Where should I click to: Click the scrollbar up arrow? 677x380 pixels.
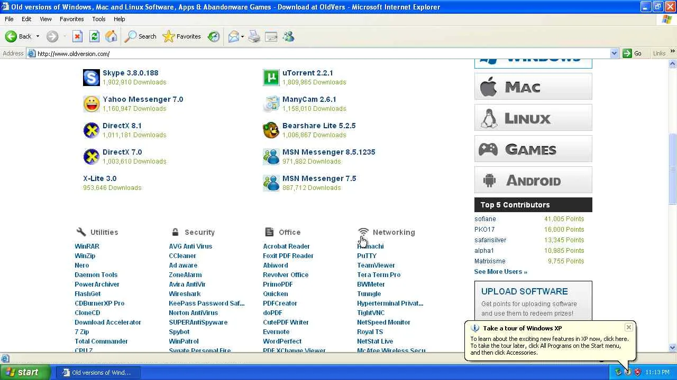pyautogui.click(x=673, y=64)
